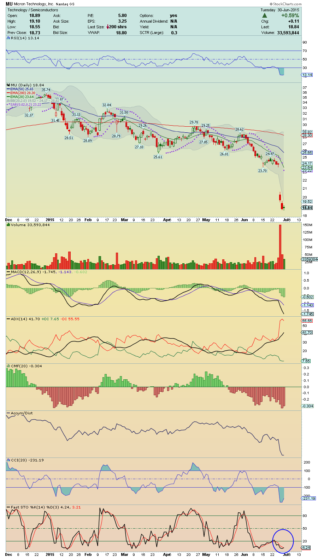Screen dimensions: 318x558
Task: Click the small icon before MU (Daily) label
Action: [9, 85]
